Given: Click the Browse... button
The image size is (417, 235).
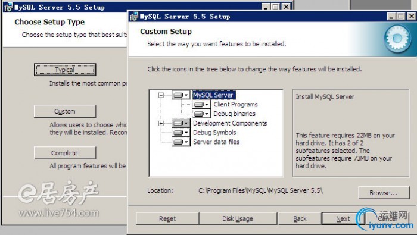Looking at the screenshot, I should pos(384,193).
